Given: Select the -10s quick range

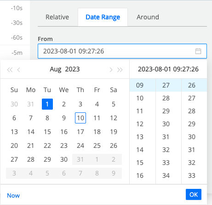Looking at the screenshot, I should 17,8.
